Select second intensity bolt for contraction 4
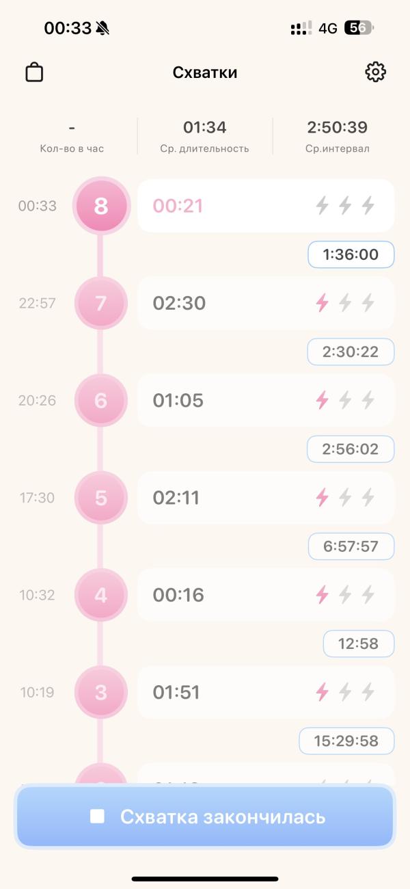The height and width of the screenshot is (889, 410). coord(345,595)
